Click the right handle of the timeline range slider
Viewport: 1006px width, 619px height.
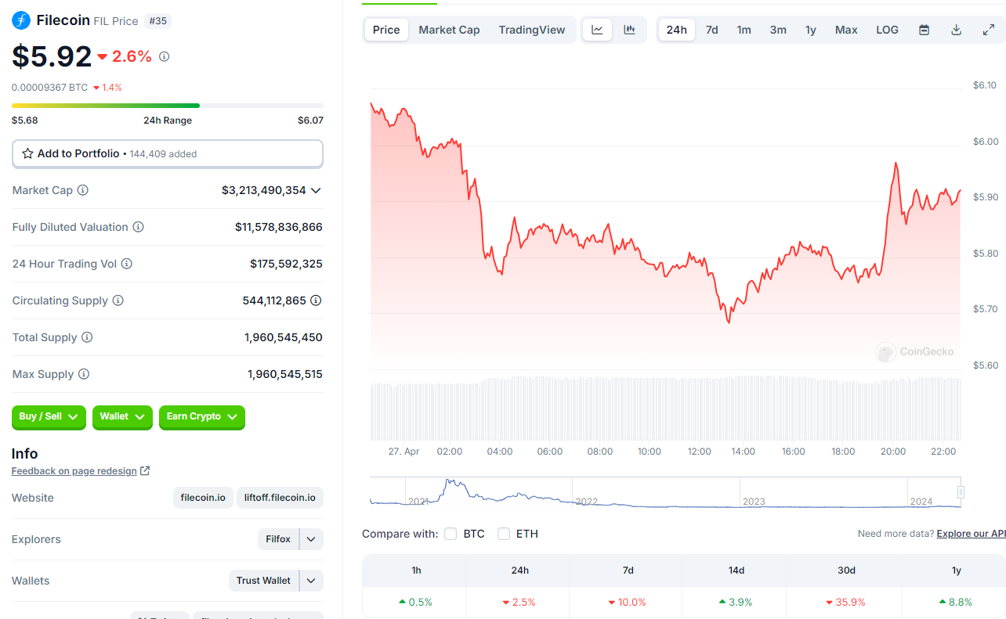click(x=961, y=492)
